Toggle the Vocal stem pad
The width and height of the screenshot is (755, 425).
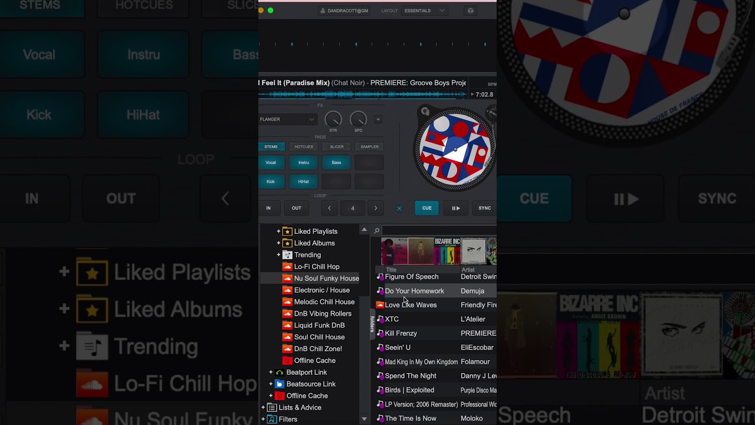[271, 163]
